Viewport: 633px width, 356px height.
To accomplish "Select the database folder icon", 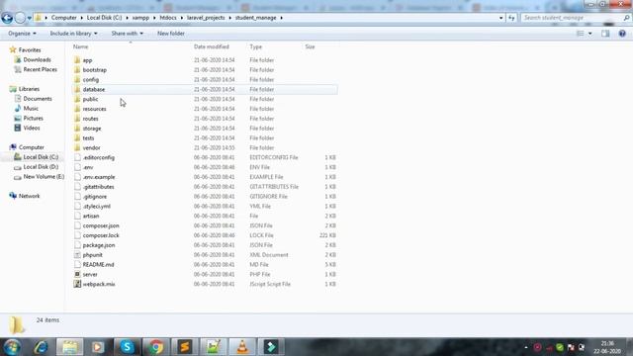I will point(77,89).
